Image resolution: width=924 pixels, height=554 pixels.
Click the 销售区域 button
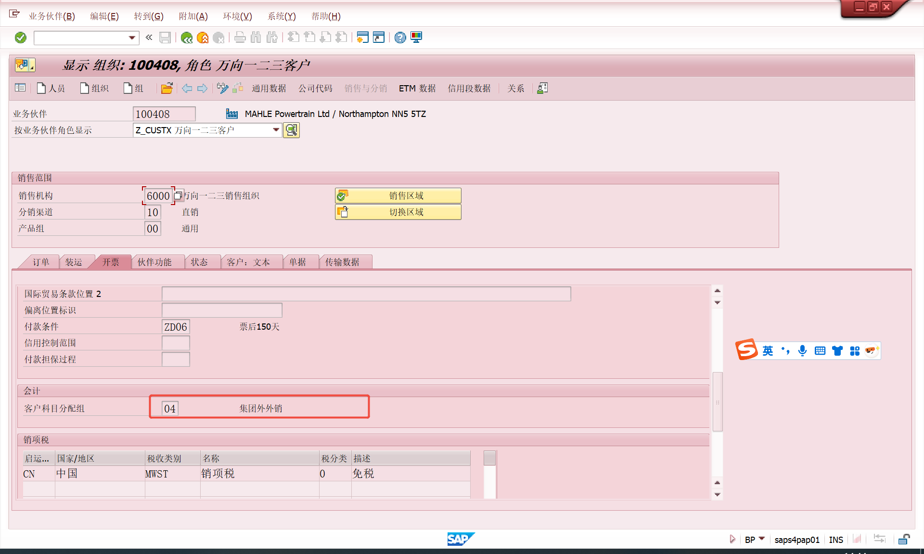click(x=398, y=195)
